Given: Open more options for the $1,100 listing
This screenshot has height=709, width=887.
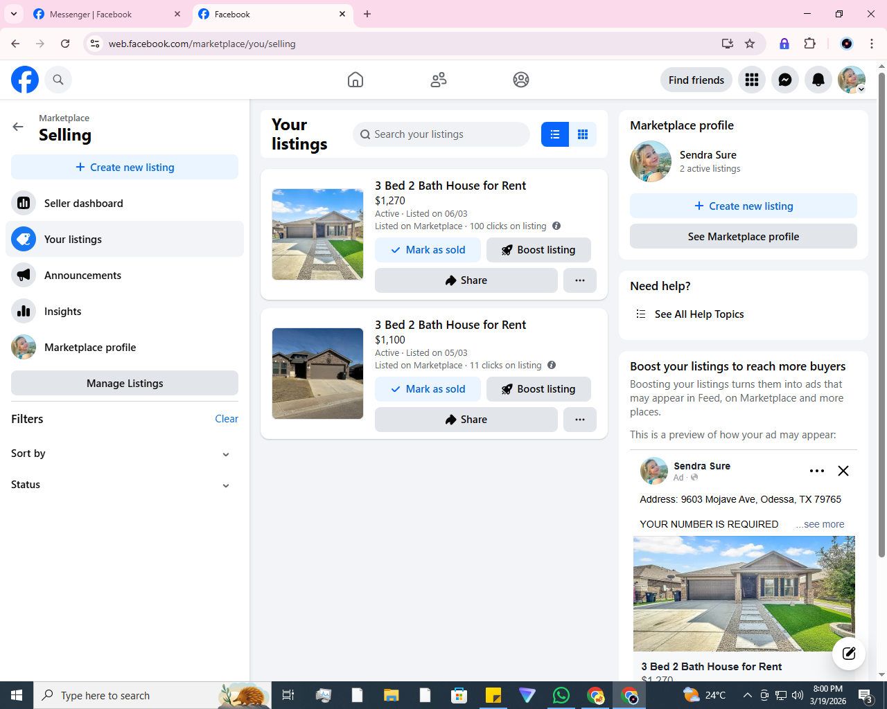Looking at the screenshot, I should click(580, 420).
